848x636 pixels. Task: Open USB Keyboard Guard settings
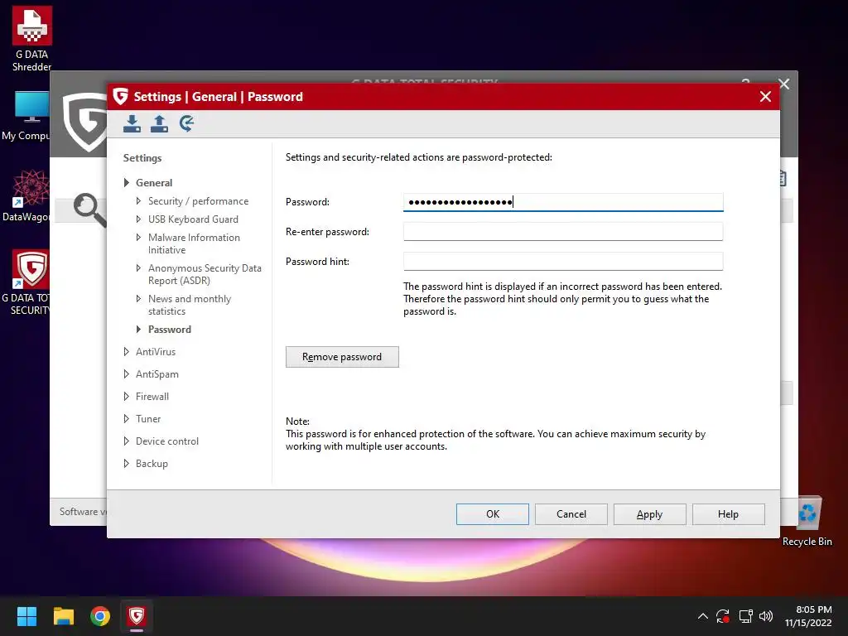click(x=193, y=219)
